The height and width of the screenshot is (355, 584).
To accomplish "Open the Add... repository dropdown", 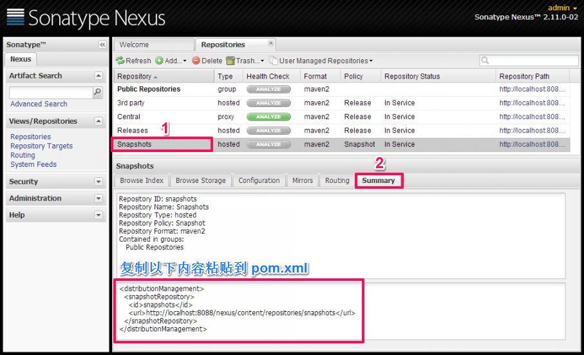I will 171,61.
